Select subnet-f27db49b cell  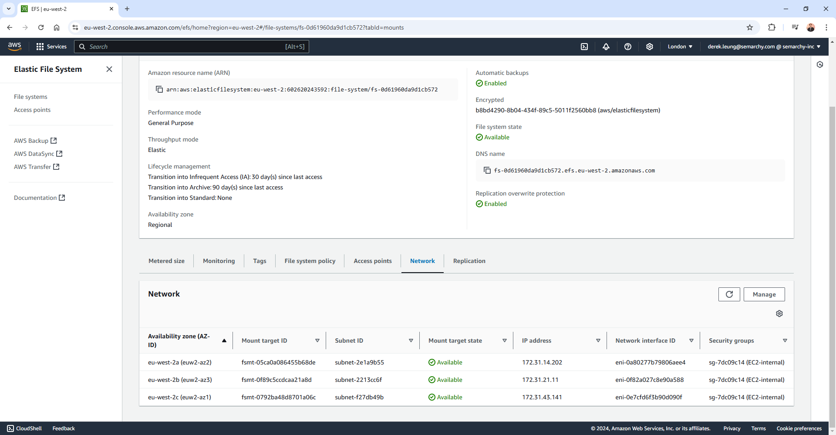click(x=359, y=397)
